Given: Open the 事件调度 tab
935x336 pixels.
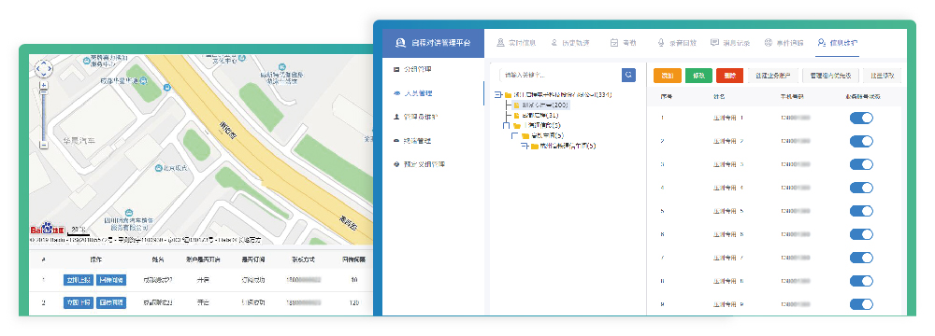Looking at the screenshot, I should click(784, 43).
